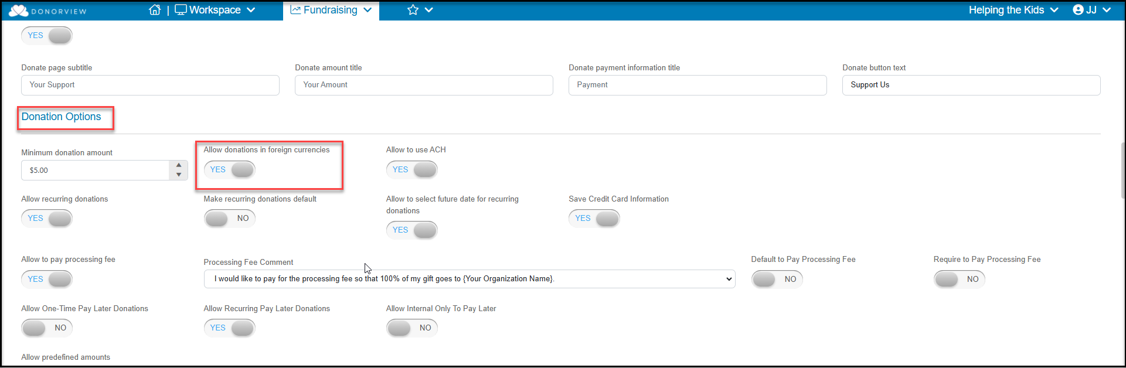Click the Fundraising chart icon

295,10
